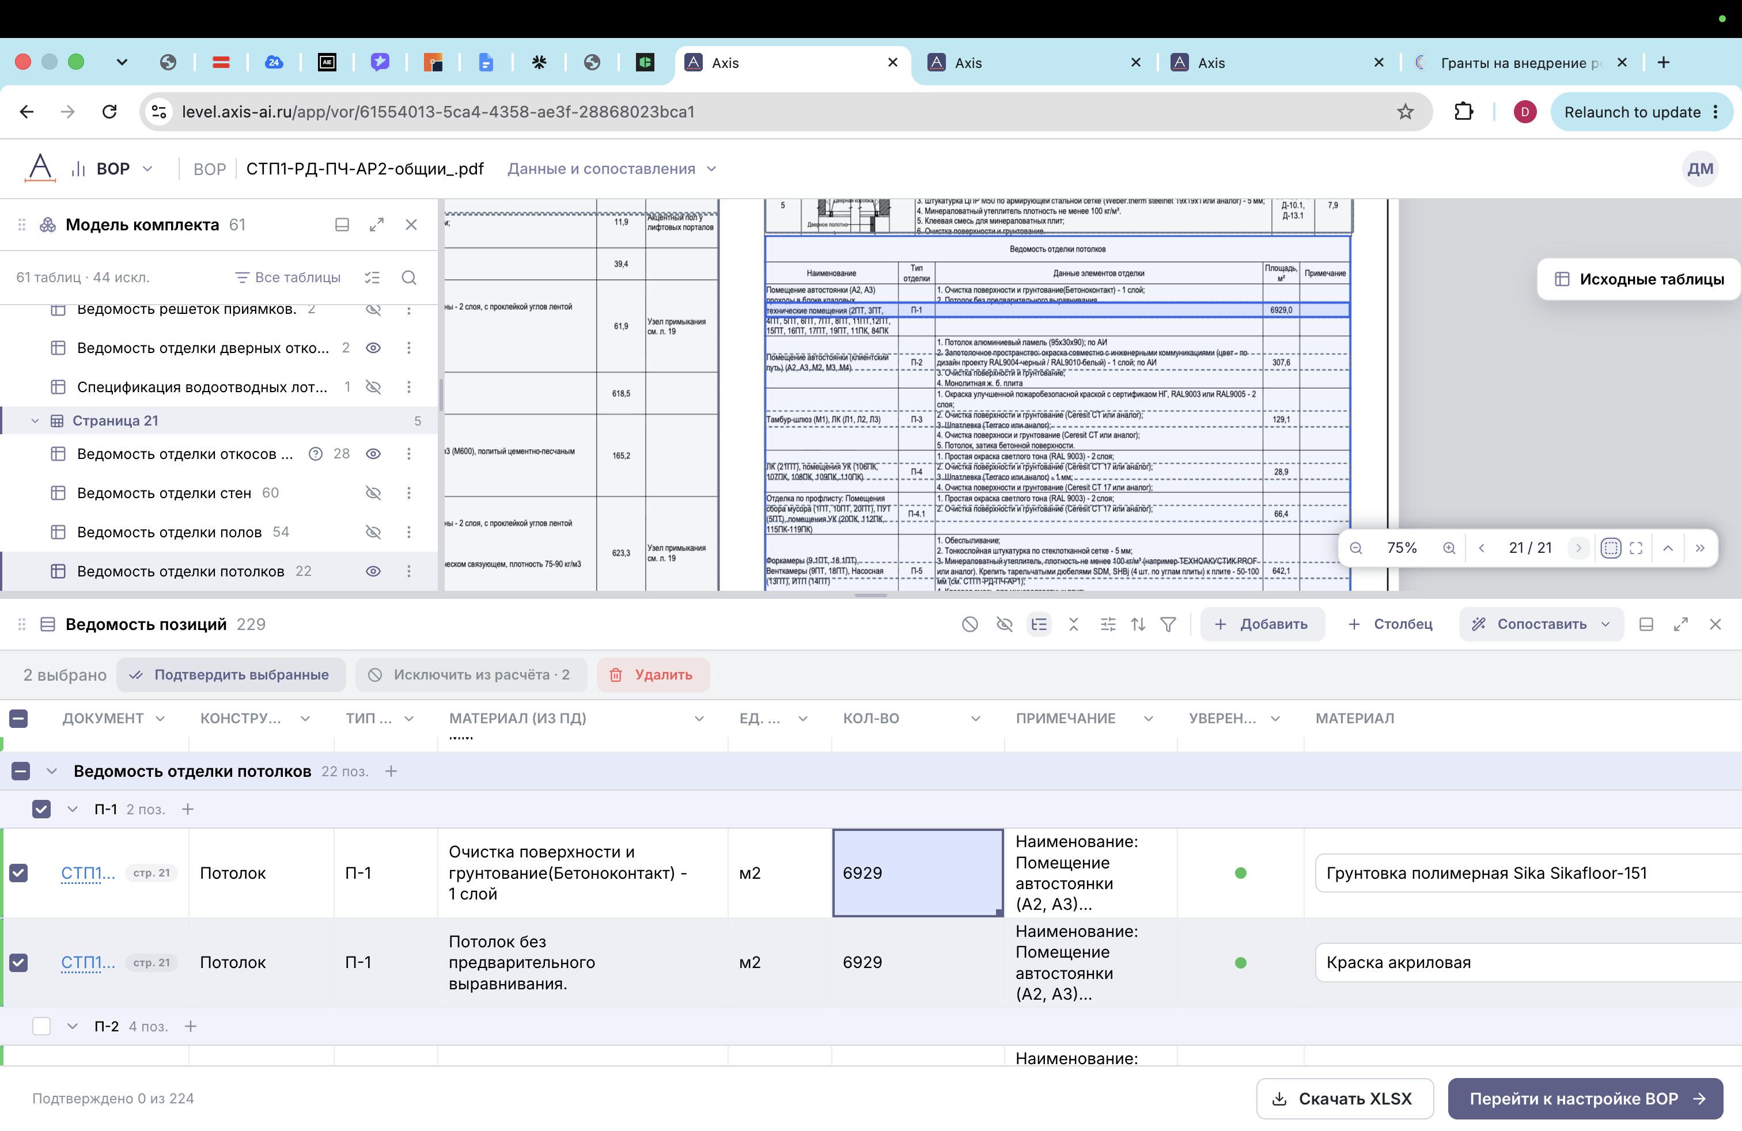The width and height of the screenshot is (1742, 1131).
Task: Show the hidden Ведомость отделки полов table
Action: click(x=373, y=532)
